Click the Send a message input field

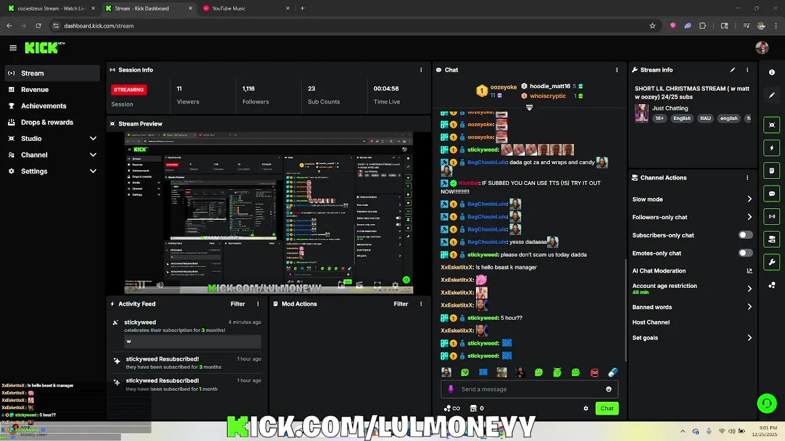click(529, 389)
